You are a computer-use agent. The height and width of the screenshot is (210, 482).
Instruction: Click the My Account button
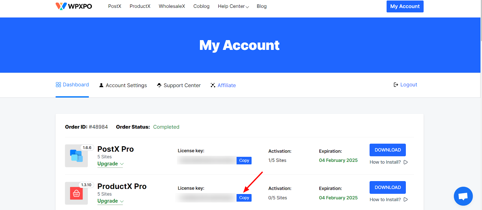(405, 6)
